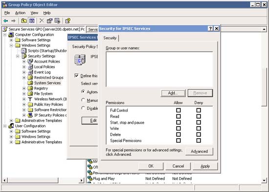Click OK in the Security dialog

coord(151,166)
